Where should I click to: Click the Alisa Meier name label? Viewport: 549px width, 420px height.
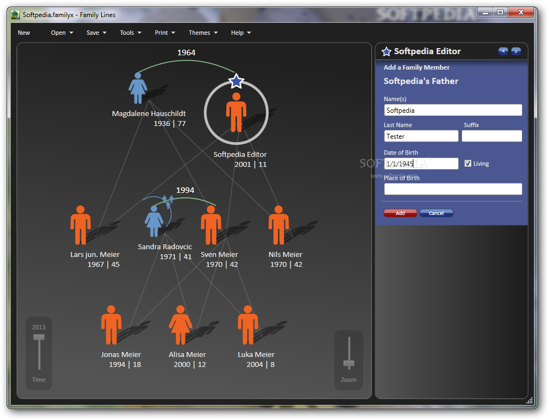click(187, 354)
